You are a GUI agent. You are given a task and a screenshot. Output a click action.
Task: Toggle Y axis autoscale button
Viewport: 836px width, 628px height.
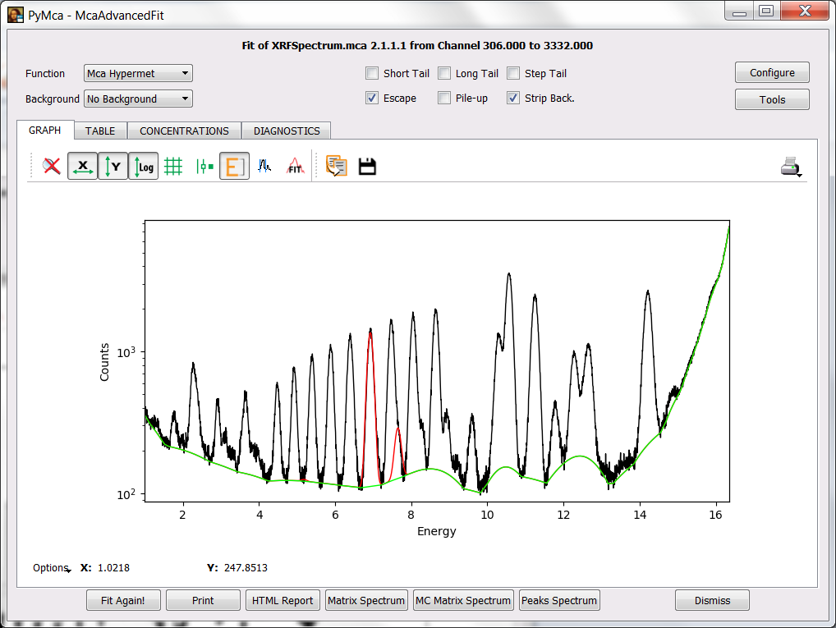coord(113,167)
